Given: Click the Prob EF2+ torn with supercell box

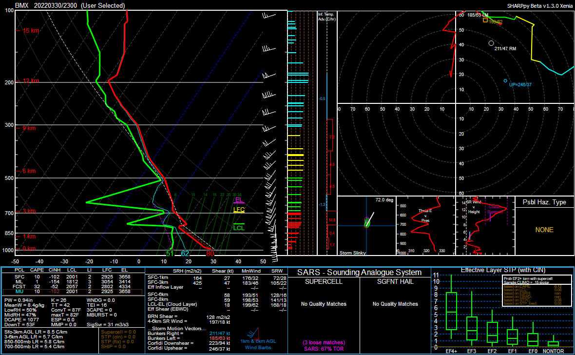Looking at the screenshot, I should click(x=537, y=290).
